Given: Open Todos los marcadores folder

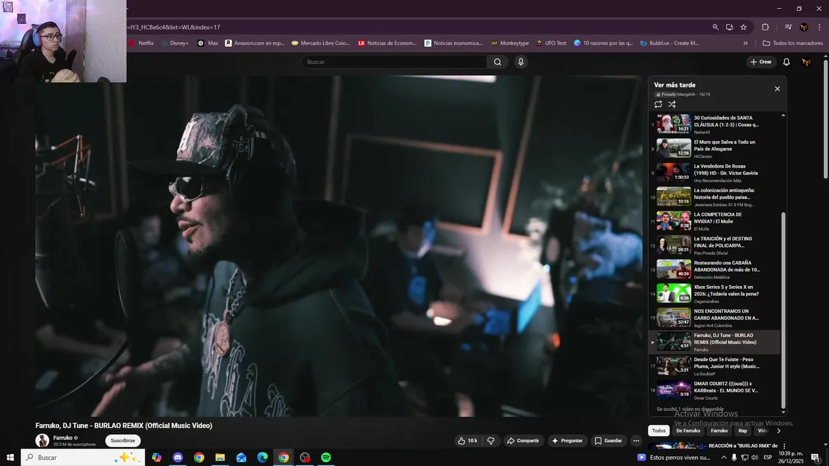Looking at the screenshot, I should (793, 43).
